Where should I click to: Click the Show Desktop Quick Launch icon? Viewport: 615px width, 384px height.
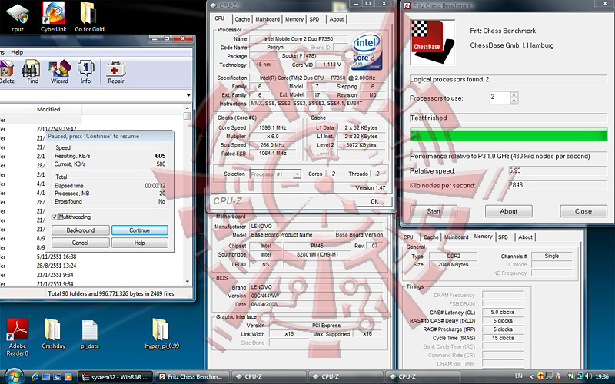tap(46, 377)
